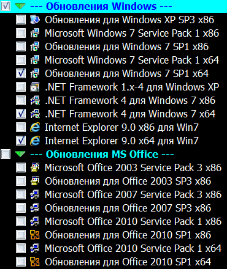Check .NET Framework 4 для Windows 7 x86
This screenshot has height=269, width=227.
pyautogui.click(x=21, y=100)
